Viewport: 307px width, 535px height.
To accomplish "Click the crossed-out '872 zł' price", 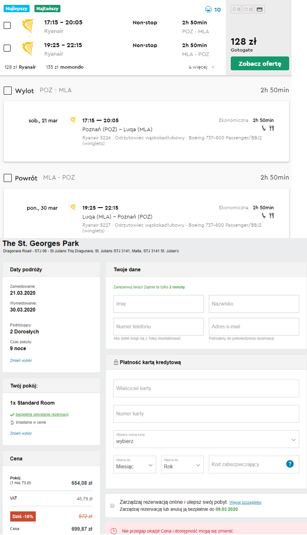I will pyautogui.click(x=86, y=516).
